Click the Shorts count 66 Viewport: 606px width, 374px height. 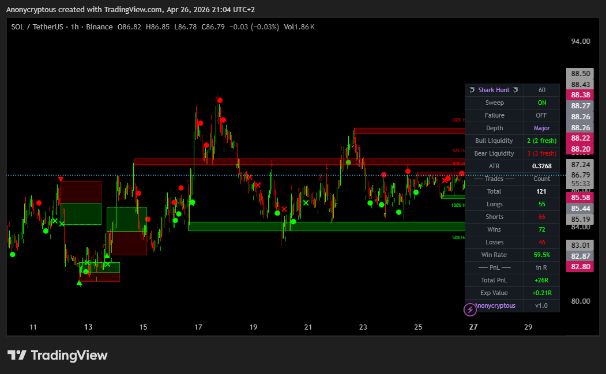(542, 217)
